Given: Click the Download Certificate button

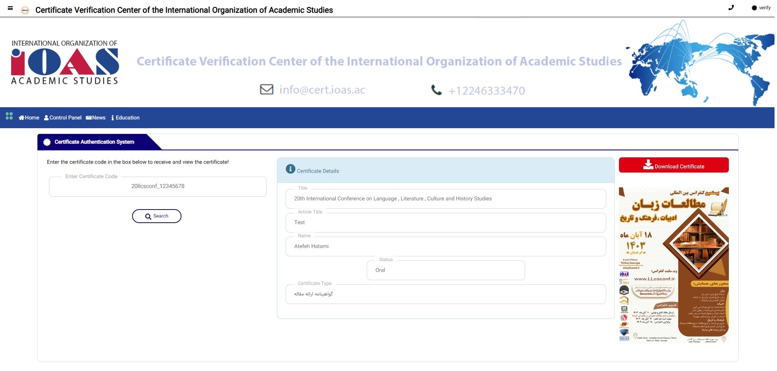Looking at the screenshot, I should point(674,165).
